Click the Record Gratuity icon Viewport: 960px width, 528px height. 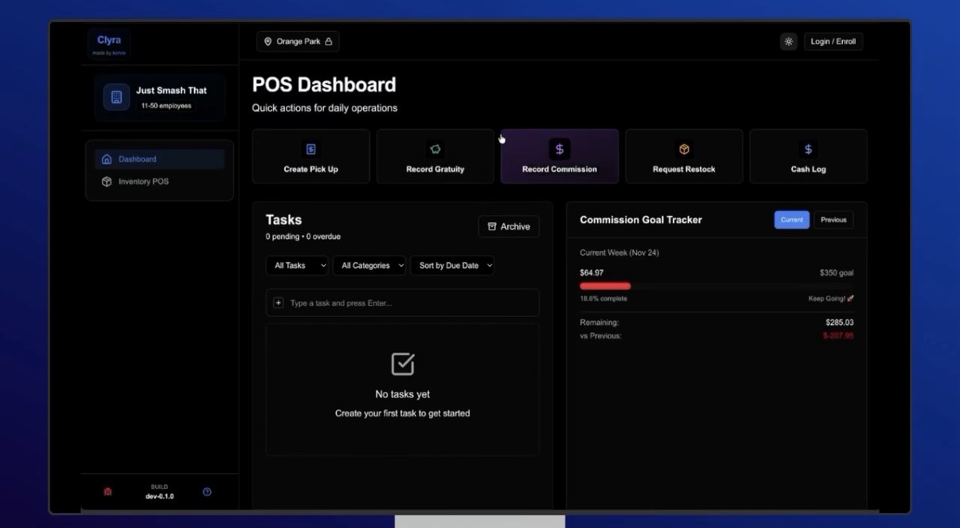point(435,150)
